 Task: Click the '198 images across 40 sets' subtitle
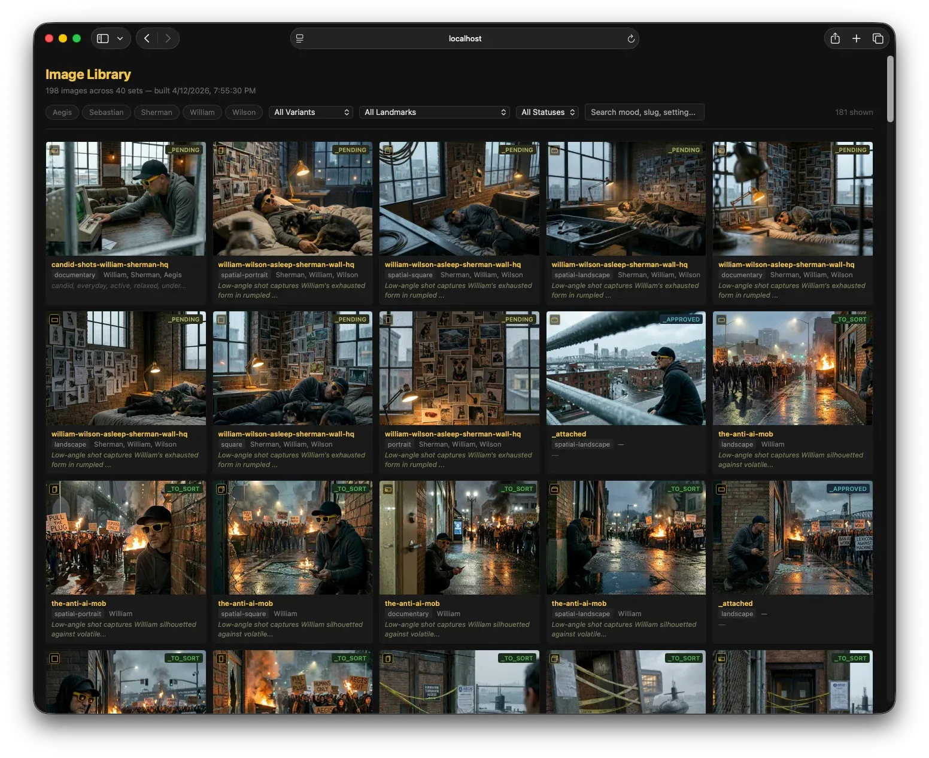click(94, 91)
